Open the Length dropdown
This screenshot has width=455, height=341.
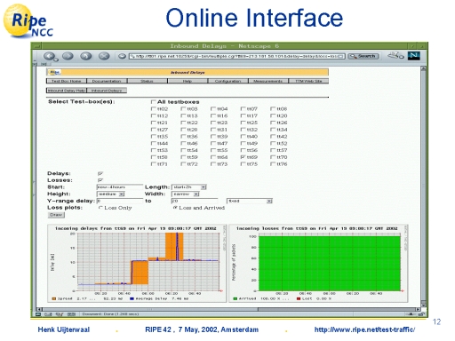189,187
